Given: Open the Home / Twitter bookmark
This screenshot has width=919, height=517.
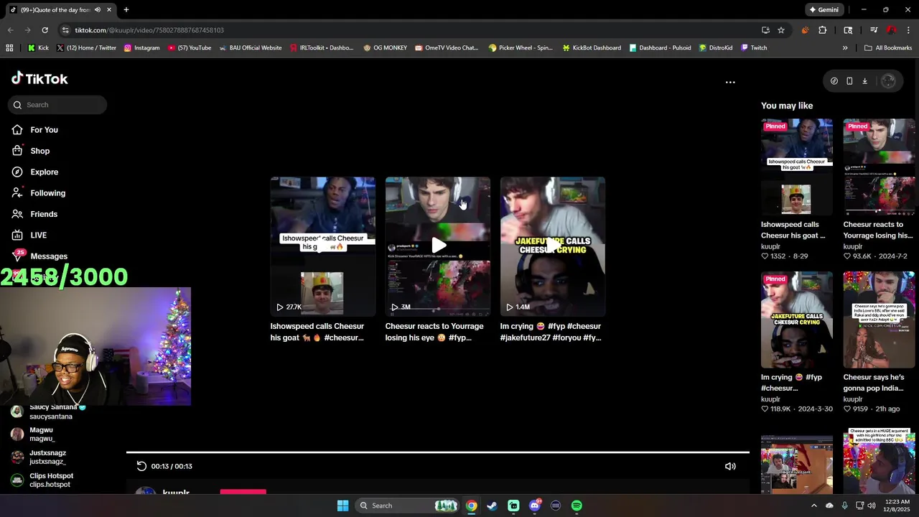Looking at the screenshot, I should click(x=86, y=48).
